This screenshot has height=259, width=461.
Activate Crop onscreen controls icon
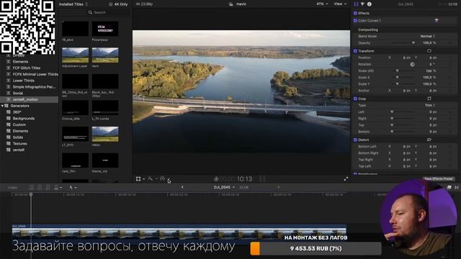[429, 99]
